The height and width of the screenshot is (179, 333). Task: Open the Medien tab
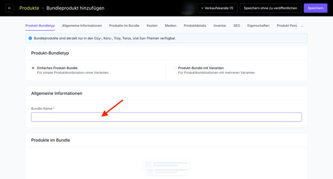coord(170,26)
